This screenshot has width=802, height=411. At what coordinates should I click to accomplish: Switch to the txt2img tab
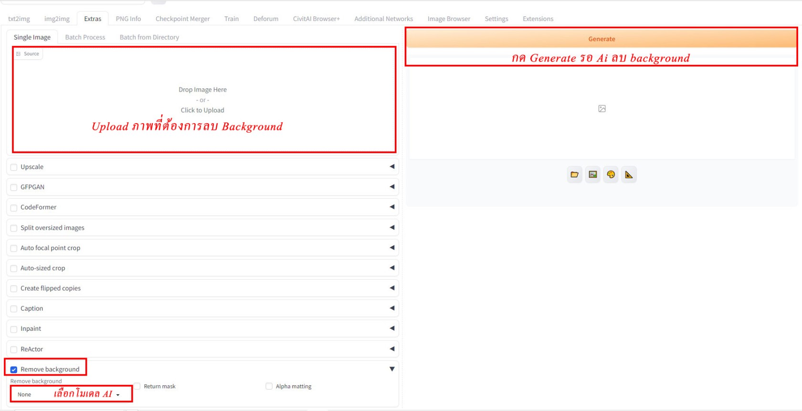pyautogui.click(x=19, y=19)
